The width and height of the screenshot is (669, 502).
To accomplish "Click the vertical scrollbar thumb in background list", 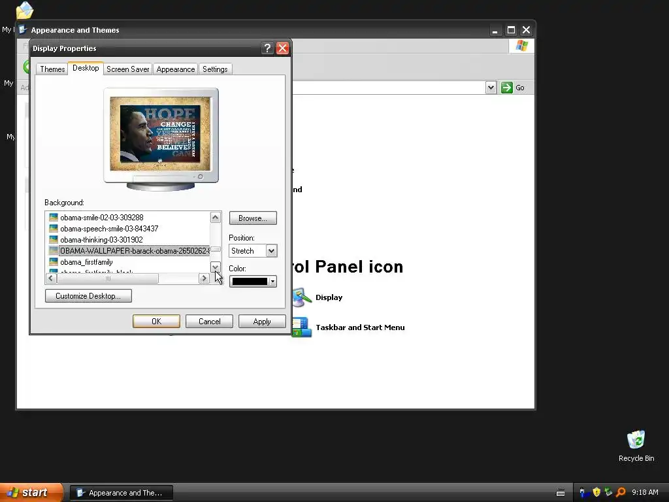I will [216, 249].
